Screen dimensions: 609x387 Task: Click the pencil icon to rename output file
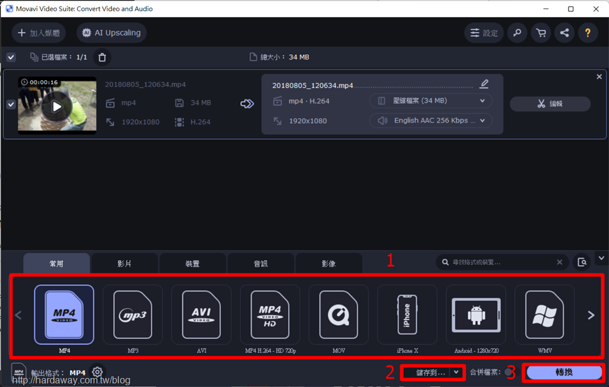[x=484, y=84]
